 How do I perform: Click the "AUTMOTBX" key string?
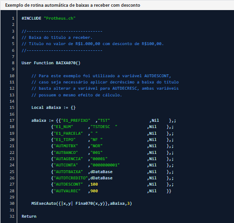tap(66, 146)
